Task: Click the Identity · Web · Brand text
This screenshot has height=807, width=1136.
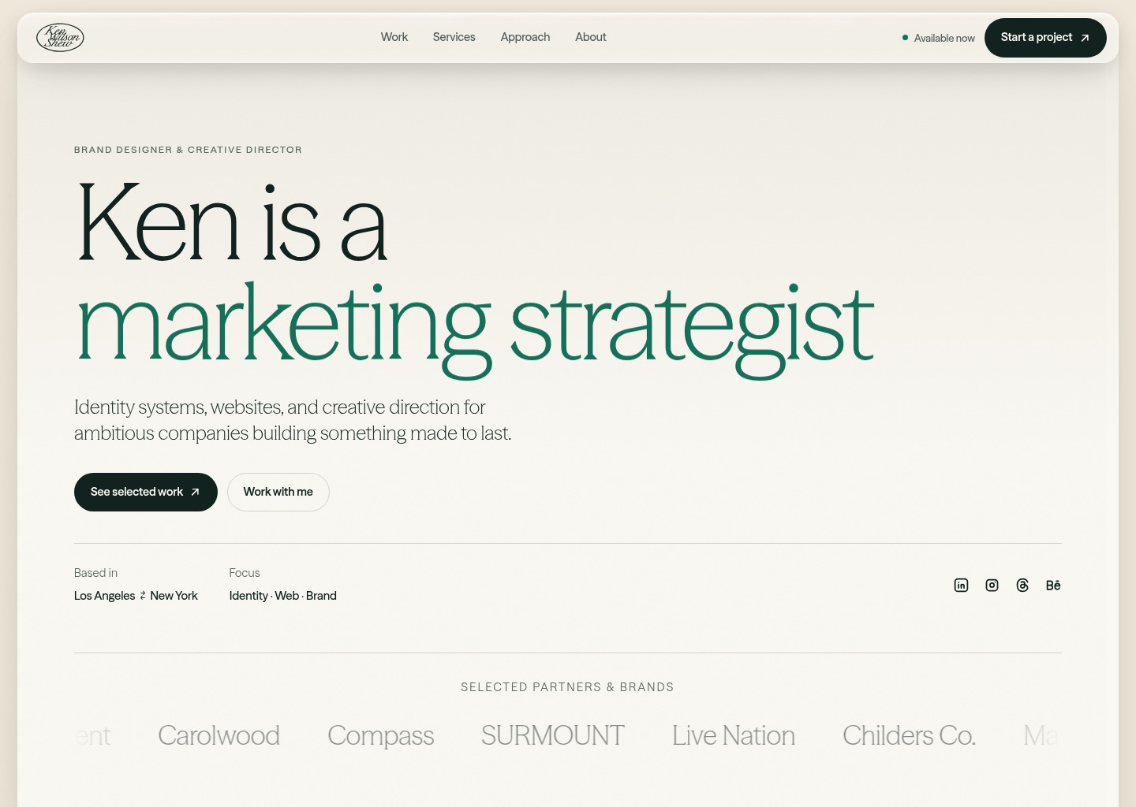Action: click(x=283, y=596)
